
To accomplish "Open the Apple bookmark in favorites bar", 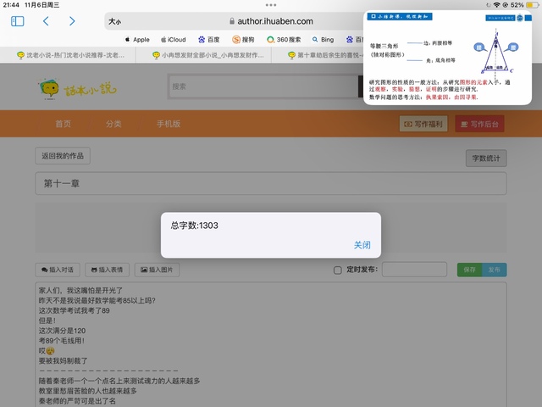I will pyautogui.click(x=135, y=39).
